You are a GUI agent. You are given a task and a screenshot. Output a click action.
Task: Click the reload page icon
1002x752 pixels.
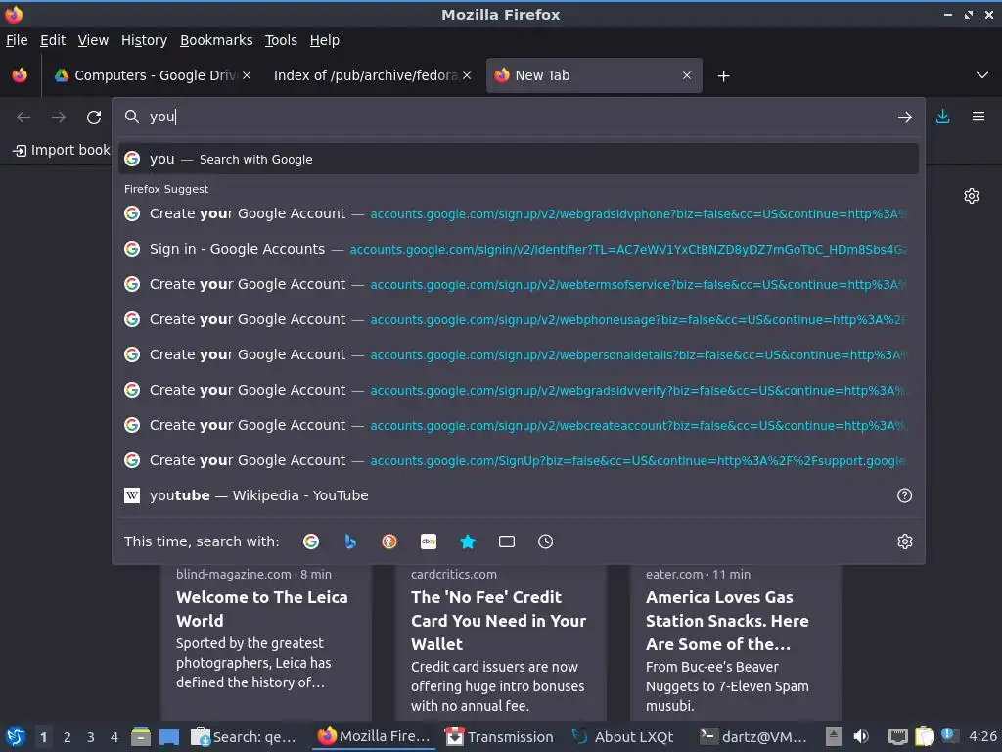point(94,117)
